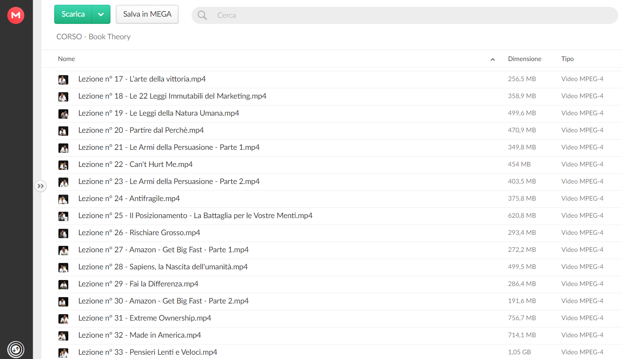The image size is (622, 359).
Task: Open the Scarica dropdown arrow
Action: 101,14
